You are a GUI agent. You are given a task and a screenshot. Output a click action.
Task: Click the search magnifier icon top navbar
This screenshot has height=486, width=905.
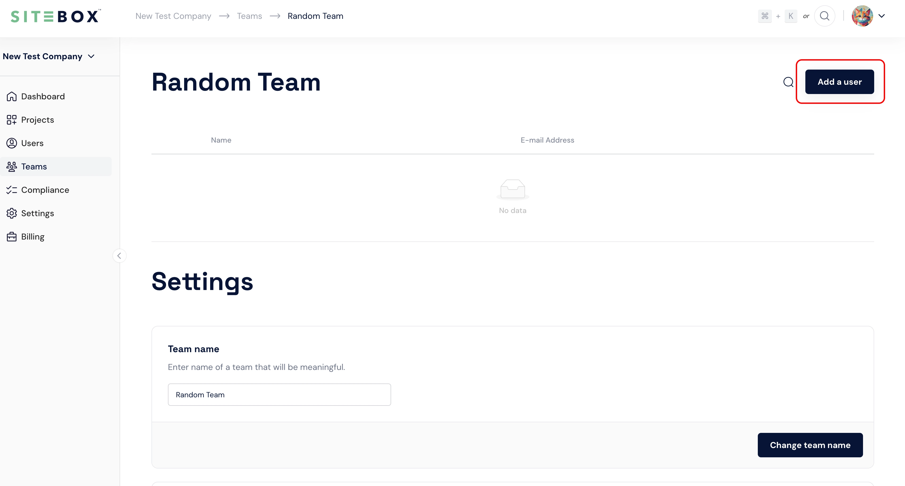click(825, 16)
